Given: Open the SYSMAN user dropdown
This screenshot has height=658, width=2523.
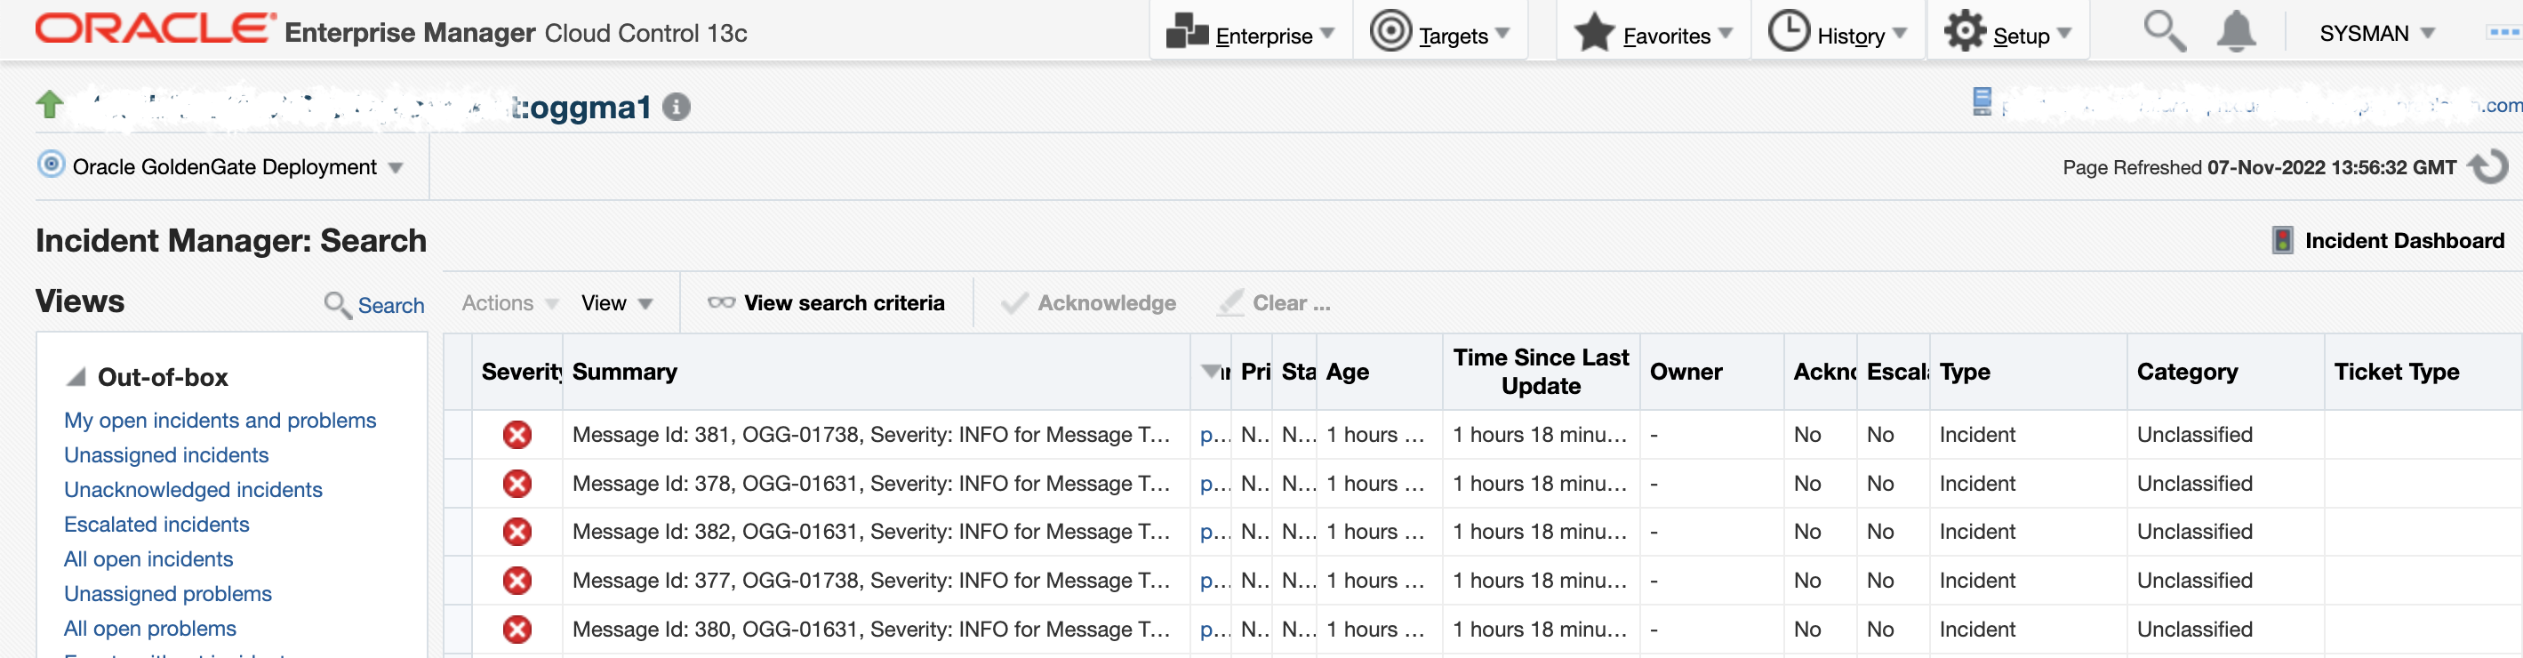Looking at the screenshot, I should pyautogui.click(x=2376, y=33).
